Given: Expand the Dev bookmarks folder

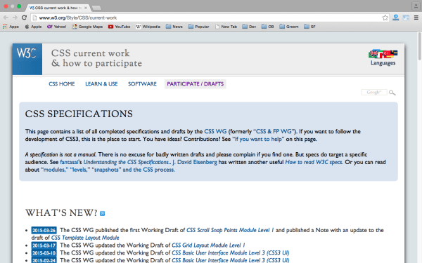Looking at the screenshot, I should tap(249, 27).
